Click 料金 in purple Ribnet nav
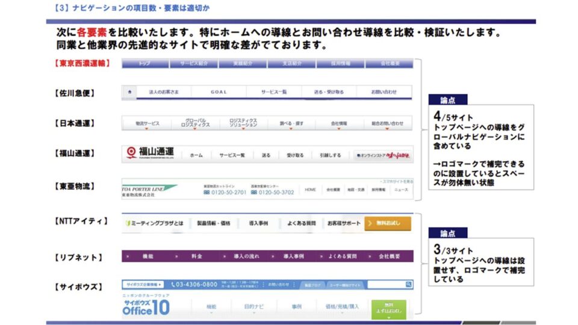 pos(196,256)
